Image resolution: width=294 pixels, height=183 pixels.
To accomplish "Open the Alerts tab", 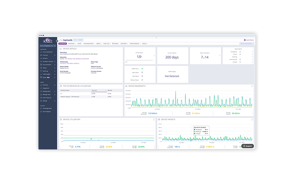I will pyautogui.click(x=79, y=44).
